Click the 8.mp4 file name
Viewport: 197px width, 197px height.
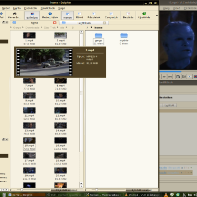coord(61,86)
